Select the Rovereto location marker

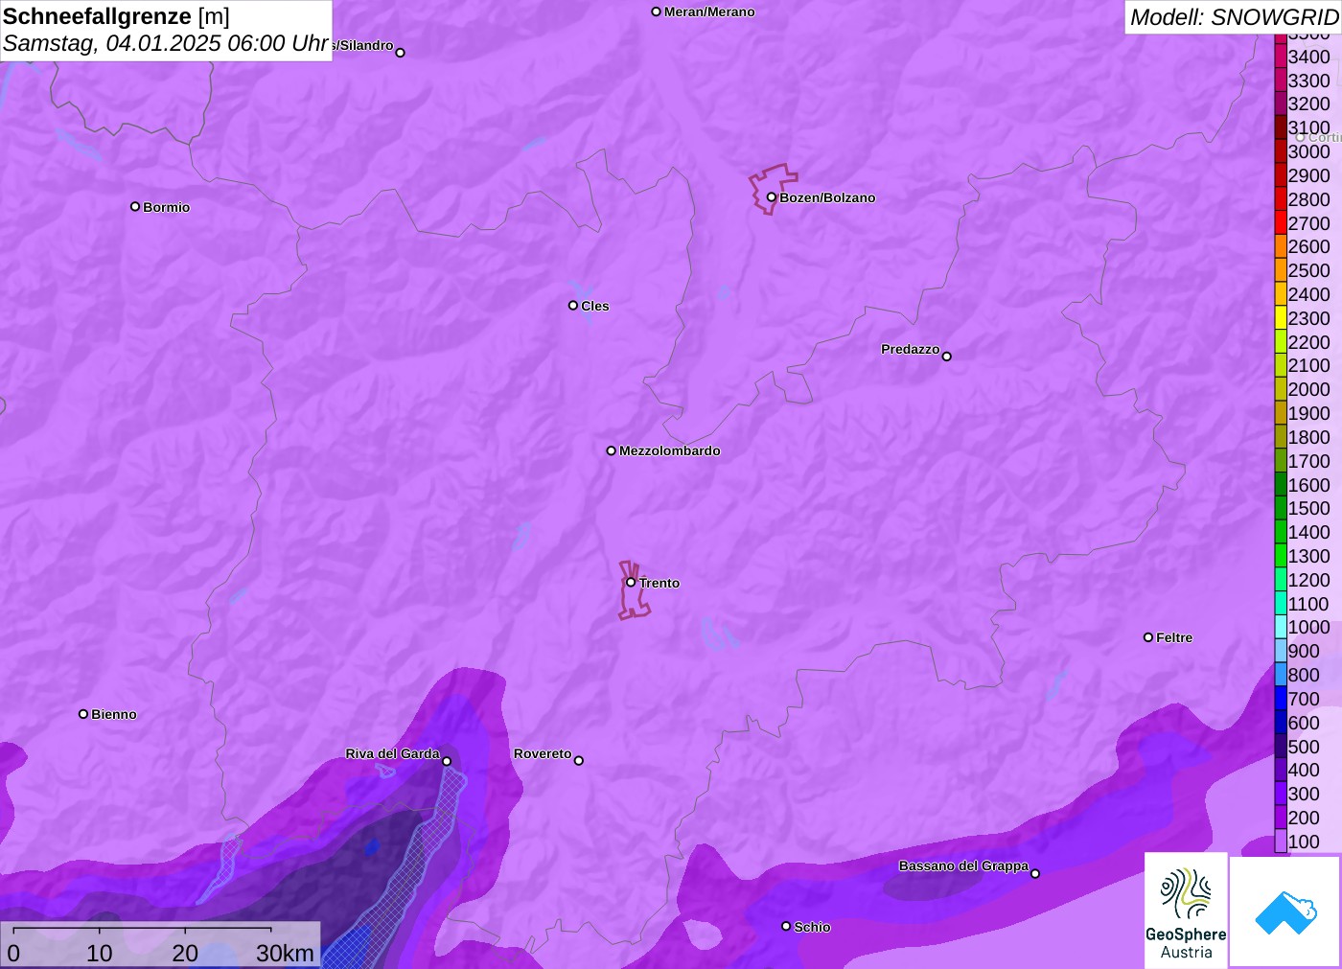tap(578, 760)
